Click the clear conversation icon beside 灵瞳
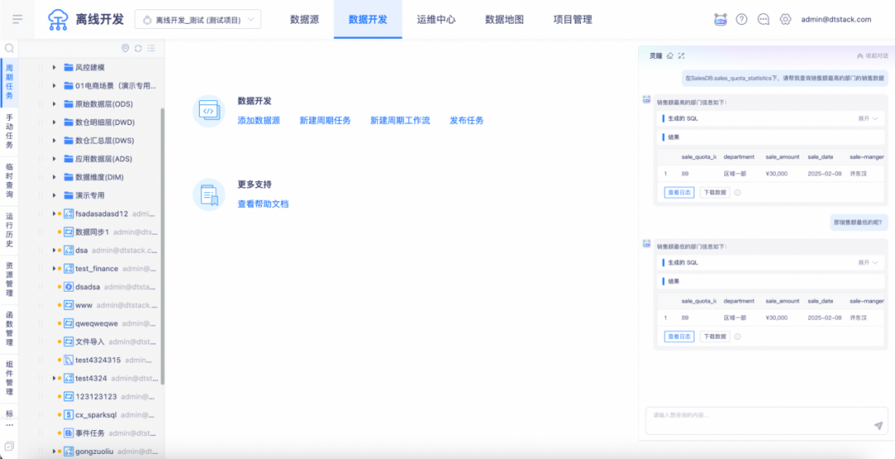The image size is (895, 459). 670,56
